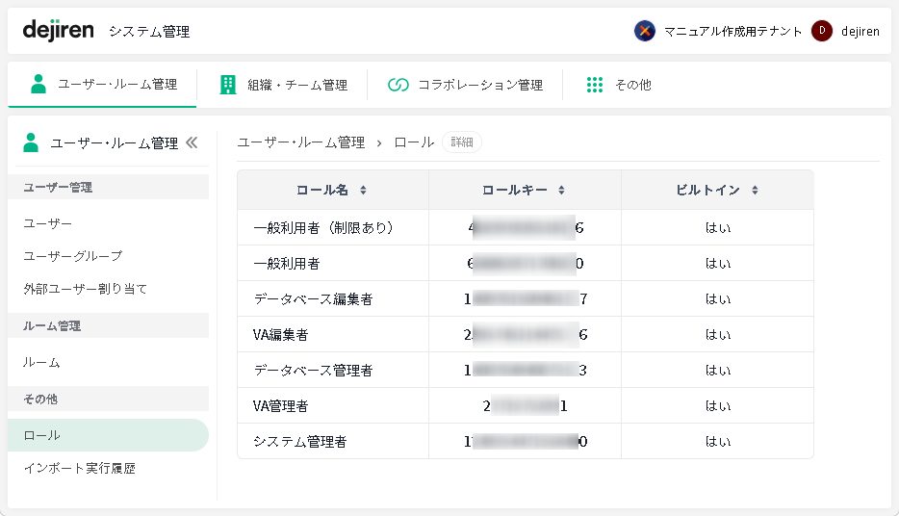The image size is (899, 516).
Task: Click the tenant icon beside マニュアル作成用テナント
Action: pyautogui.click(x=645, y=31)
